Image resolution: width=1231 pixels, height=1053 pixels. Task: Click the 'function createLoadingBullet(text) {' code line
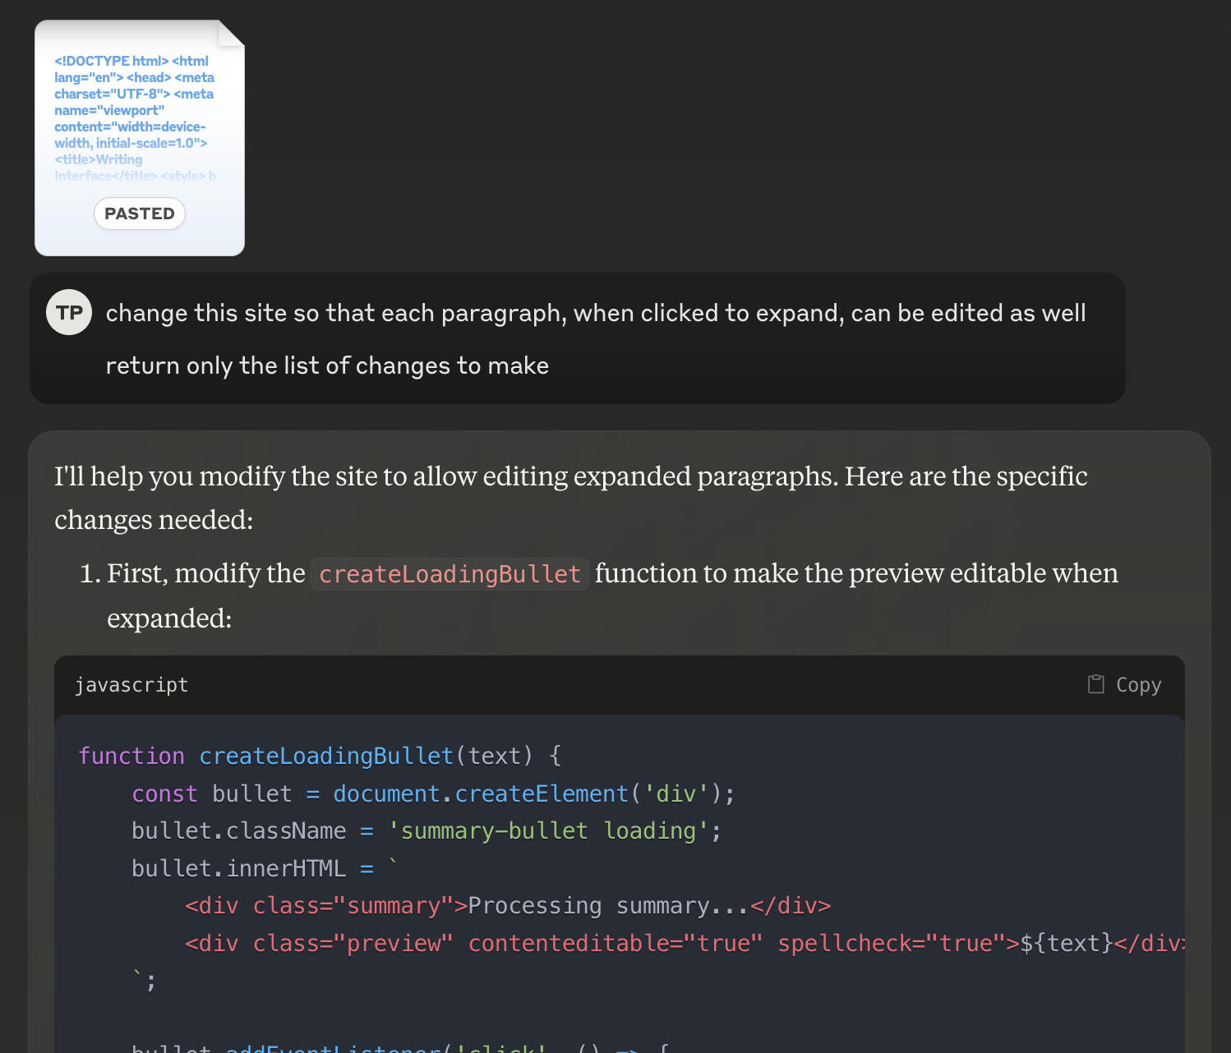tap(320, 756)
